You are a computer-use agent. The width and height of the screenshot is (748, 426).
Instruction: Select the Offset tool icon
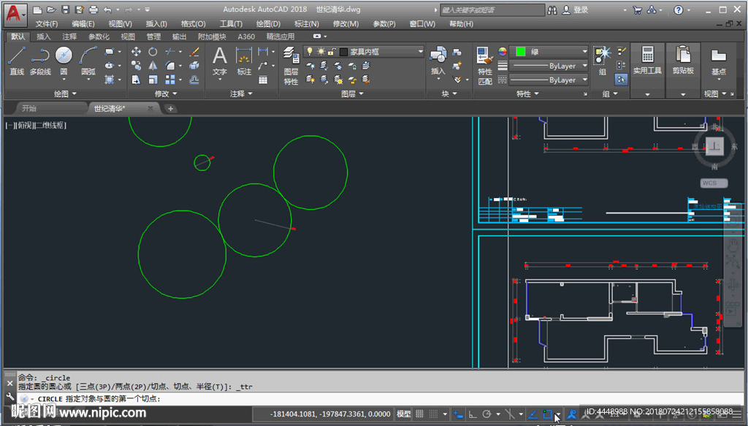pyautogui.click(x=194, y=79)
